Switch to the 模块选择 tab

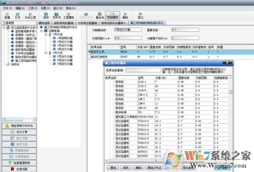click(44, 23)
